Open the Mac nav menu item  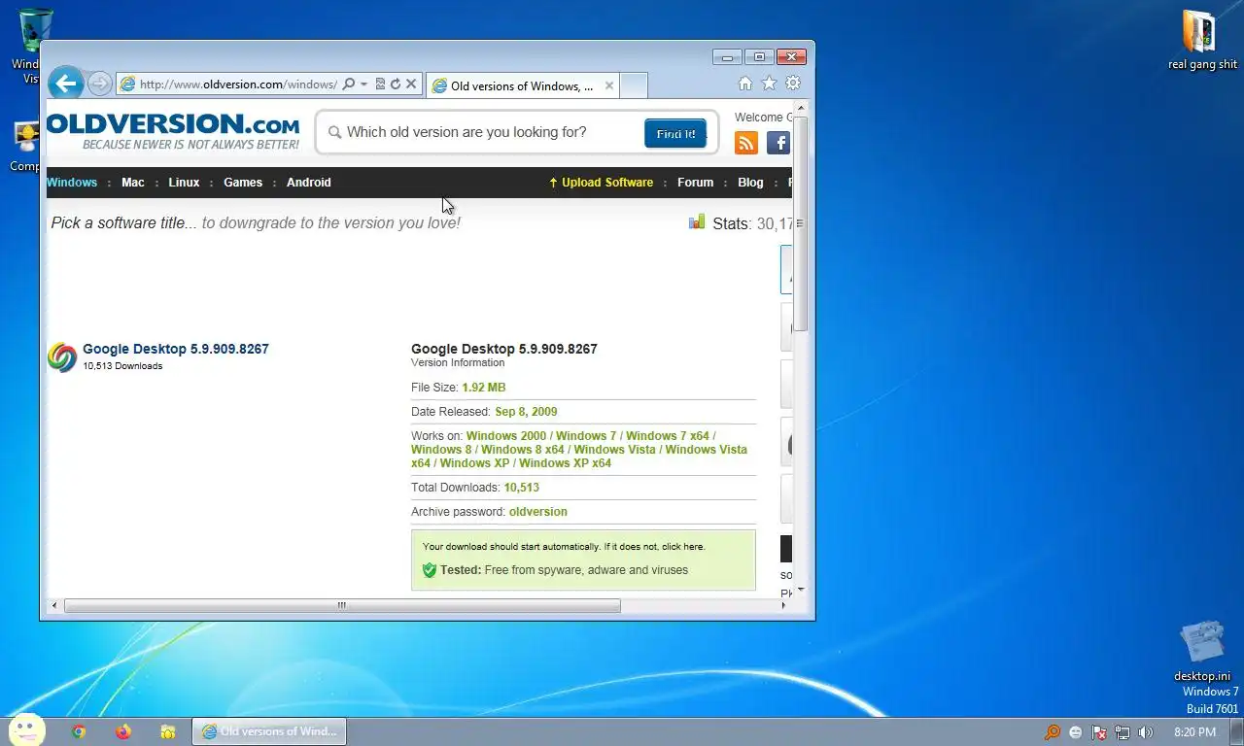tap(133, 183)
